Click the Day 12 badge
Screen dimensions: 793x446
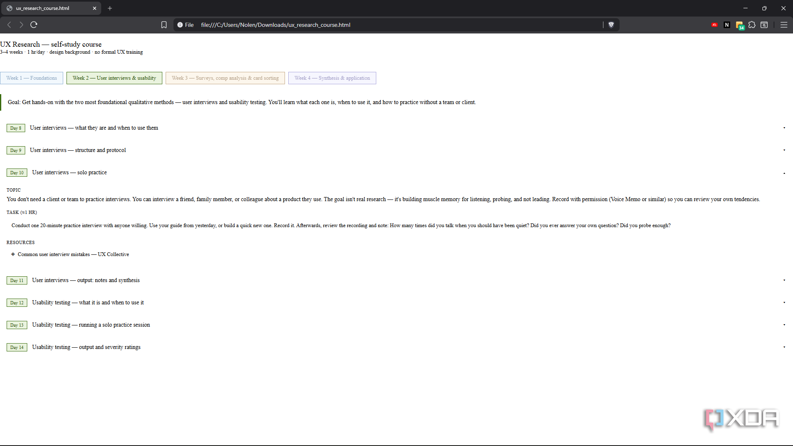point(17,303)
